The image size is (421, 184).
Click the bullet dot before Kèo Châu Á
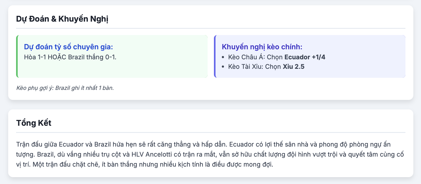click(223, 57)
